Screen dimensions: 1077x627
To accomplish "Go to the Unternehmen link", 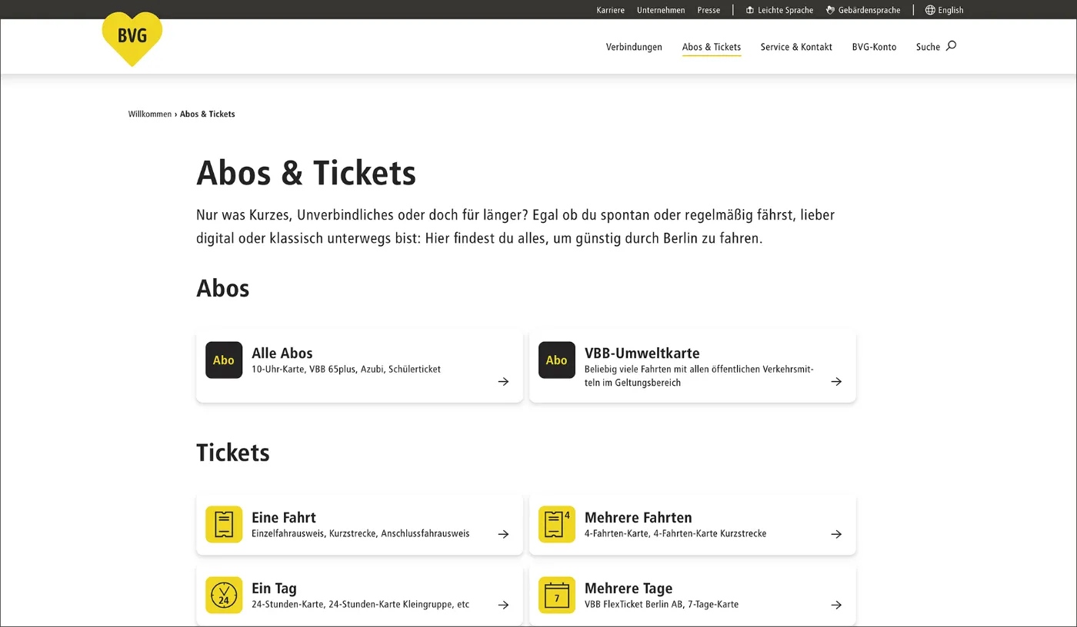I will (x=661, y=10).
